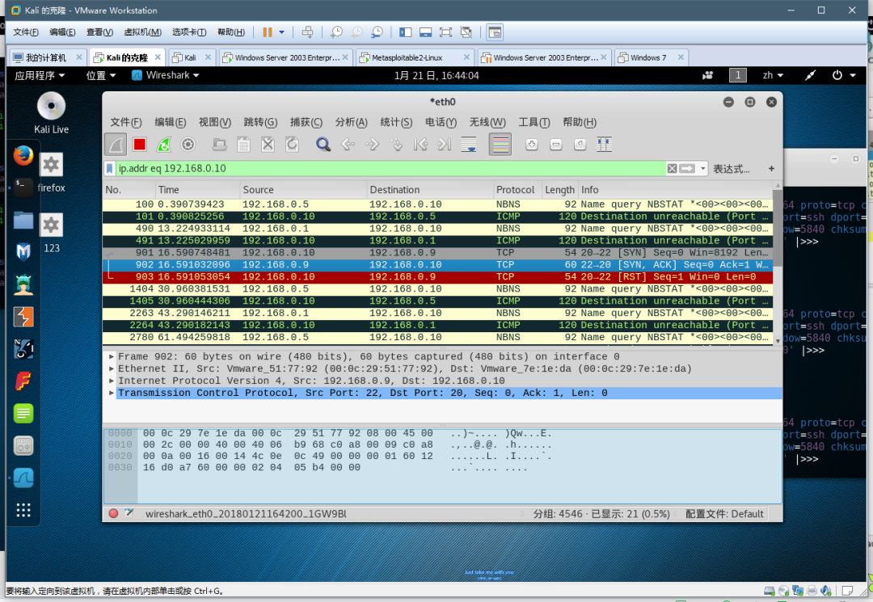
Task: Click the packet list vertical scrollbar
Action: pos(778,227)
